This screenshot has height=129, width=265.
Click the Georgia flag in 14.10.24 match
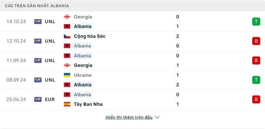(67, 17)
